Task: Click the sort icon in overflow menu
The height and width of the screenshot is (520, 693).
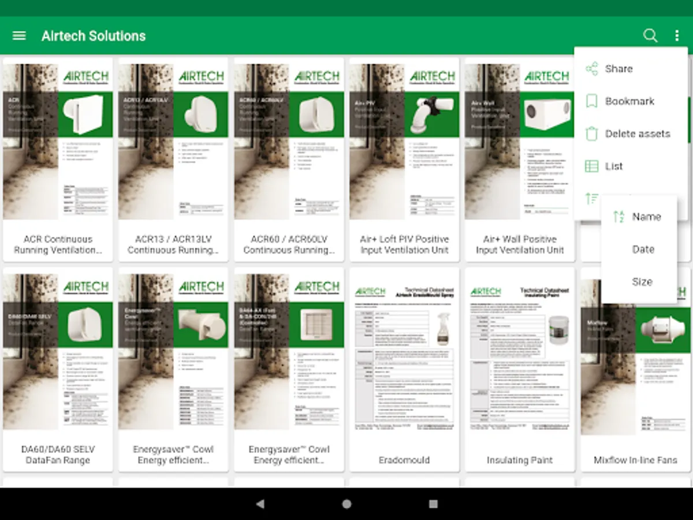Action: [592, 199]
